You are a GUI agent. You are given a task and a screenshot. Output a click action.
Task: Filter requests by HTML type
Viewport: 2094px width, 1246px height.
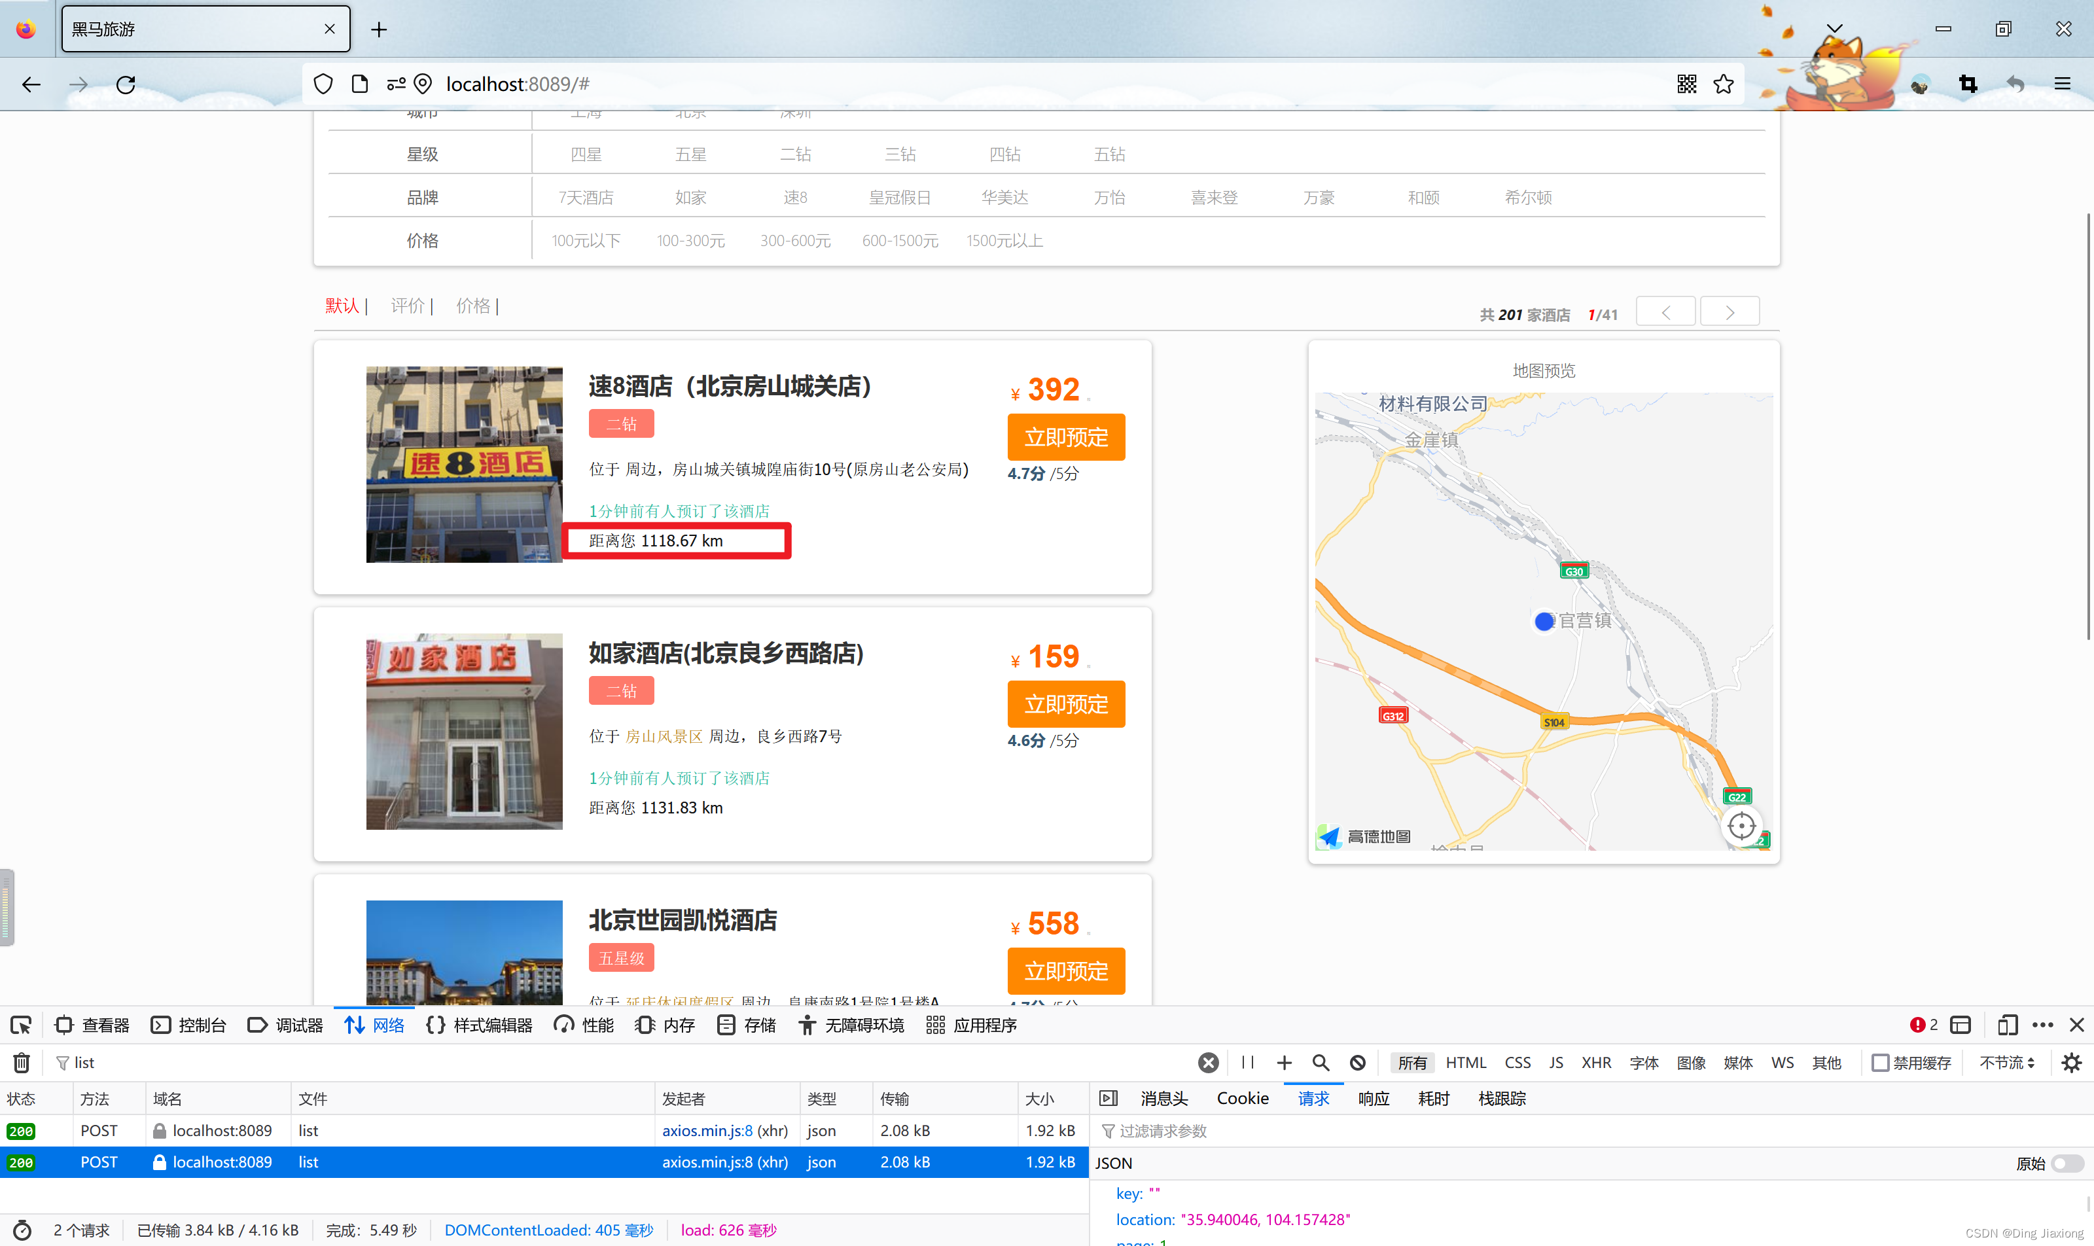point(1466,1063)
